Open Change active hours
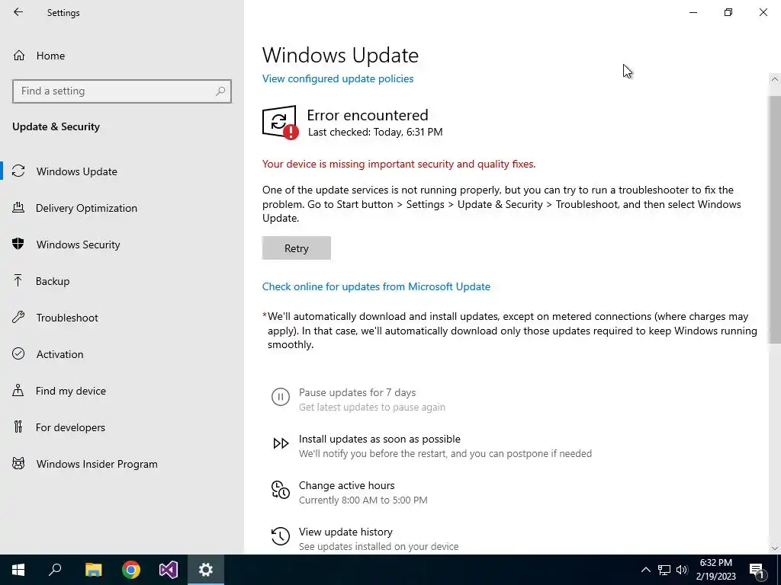The height and width of the screenshot is (585, 781). click(x=347, y=485)
